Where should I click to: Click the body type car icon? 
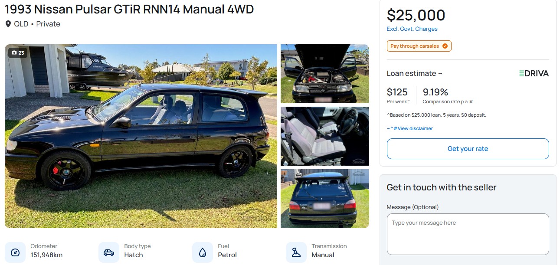coord(108,252)
